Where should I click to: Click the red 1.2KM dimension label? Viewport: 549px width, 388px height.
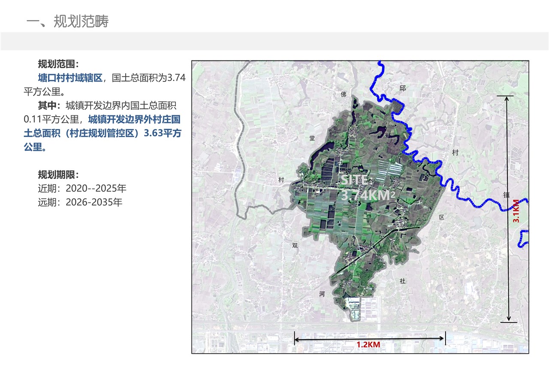tap(368, 344)
